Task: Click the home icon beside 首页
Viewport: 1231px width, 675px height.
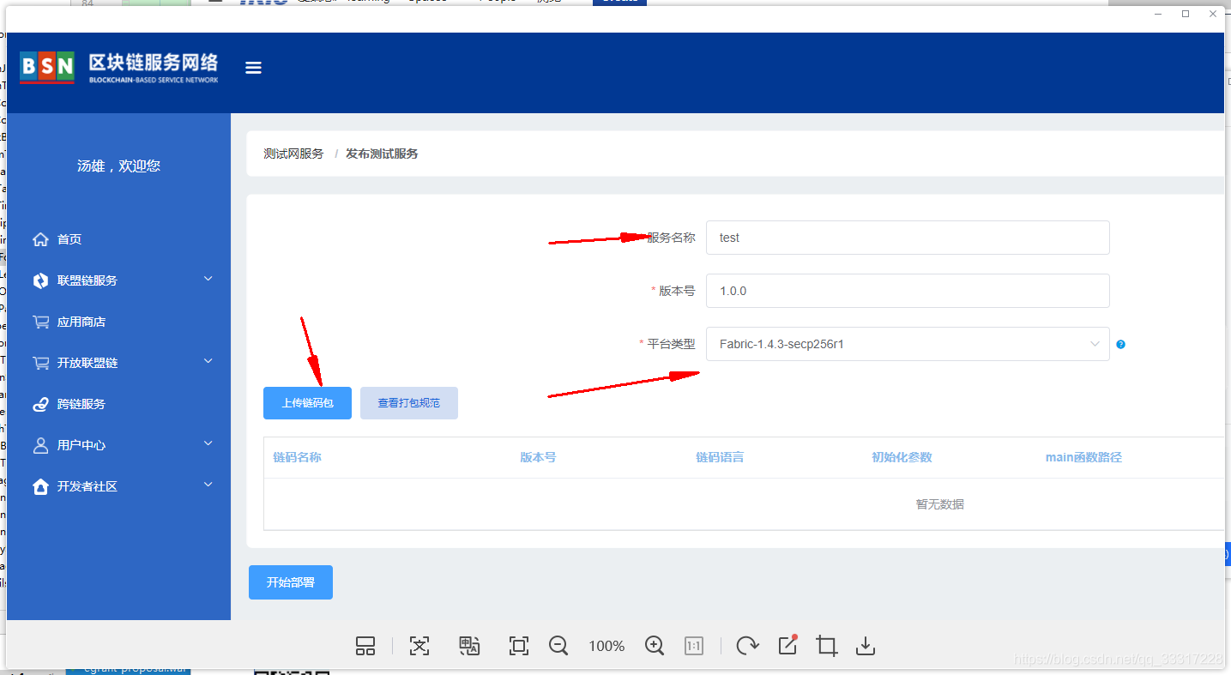Action: coord(40,239)
